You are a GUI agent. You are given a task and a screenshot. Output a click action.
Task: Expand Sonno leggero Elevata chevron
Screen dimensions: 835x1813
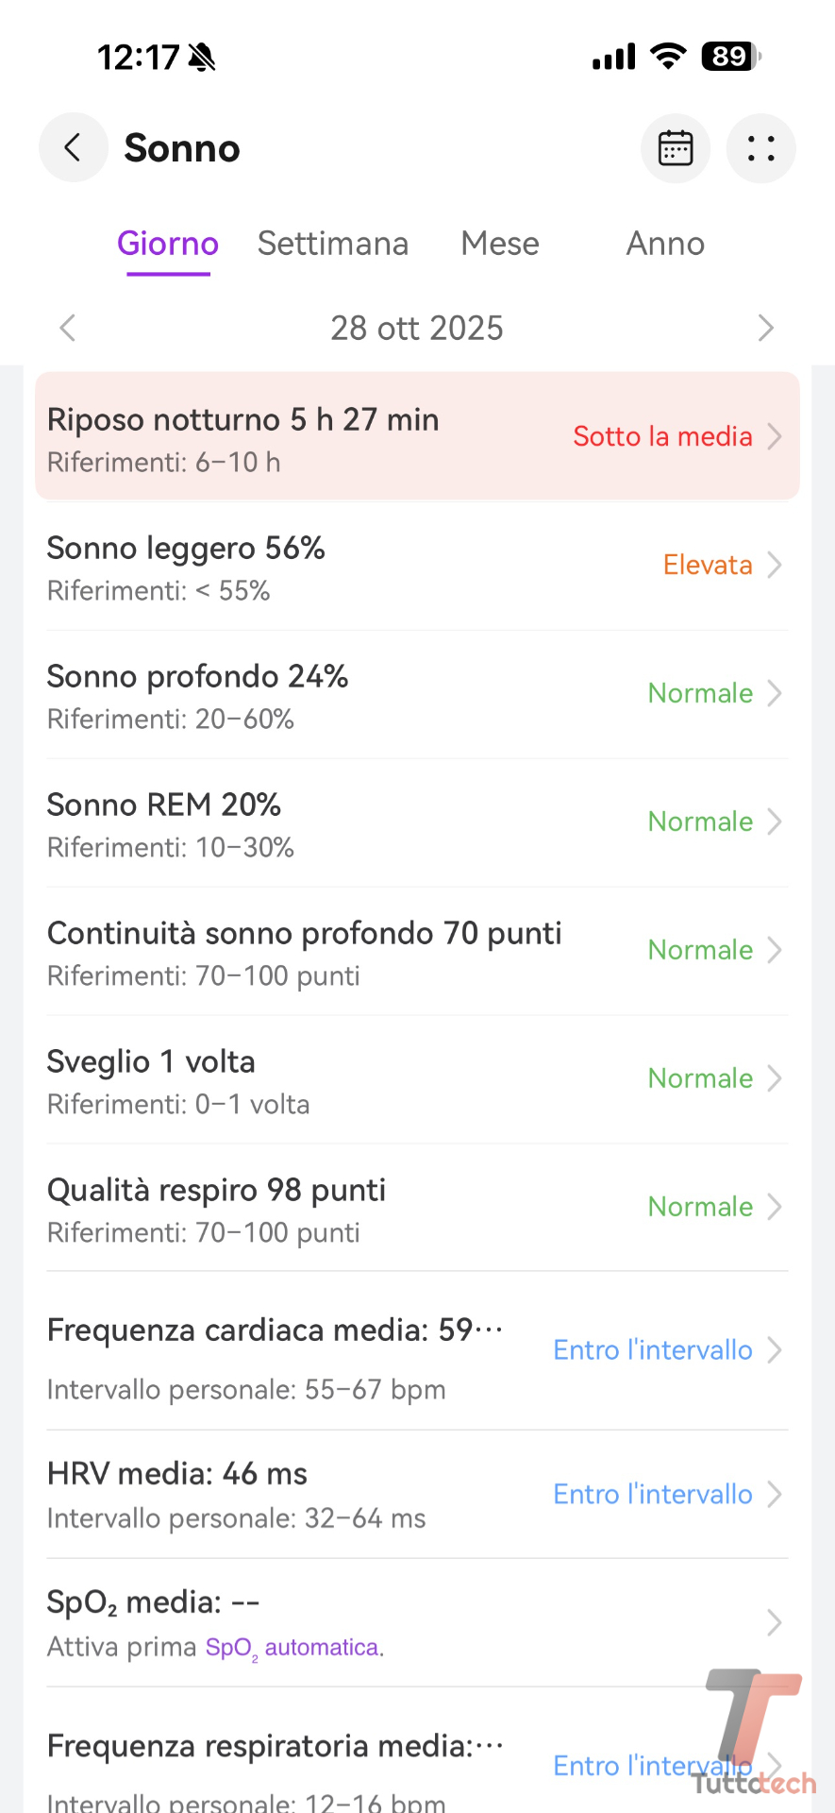775,565
